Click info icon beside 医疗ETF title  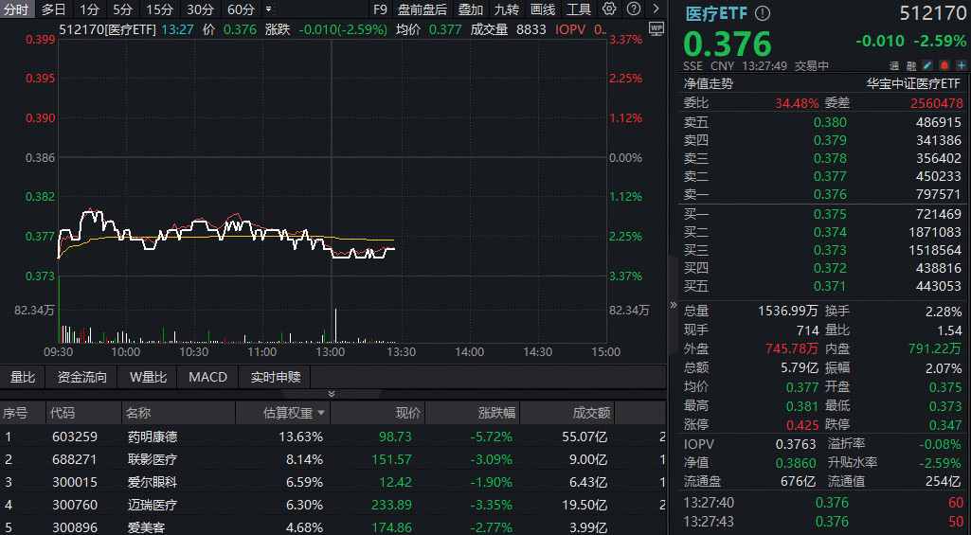[x=763, y=14]
